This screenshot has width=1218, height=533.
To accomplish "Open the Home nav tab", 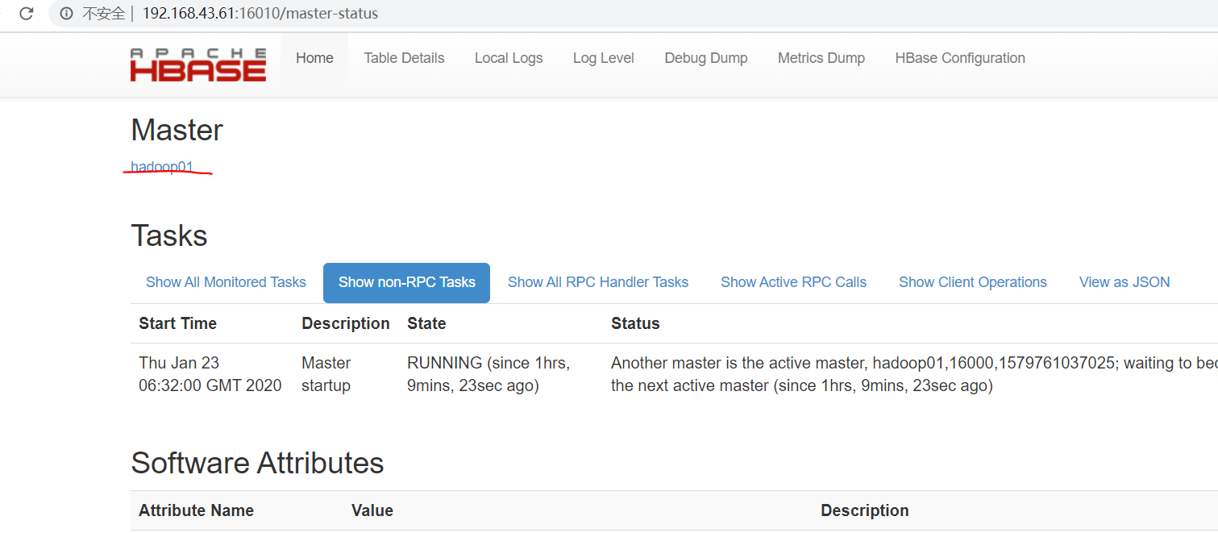I will pyautogui.click(x=314, y=58).
